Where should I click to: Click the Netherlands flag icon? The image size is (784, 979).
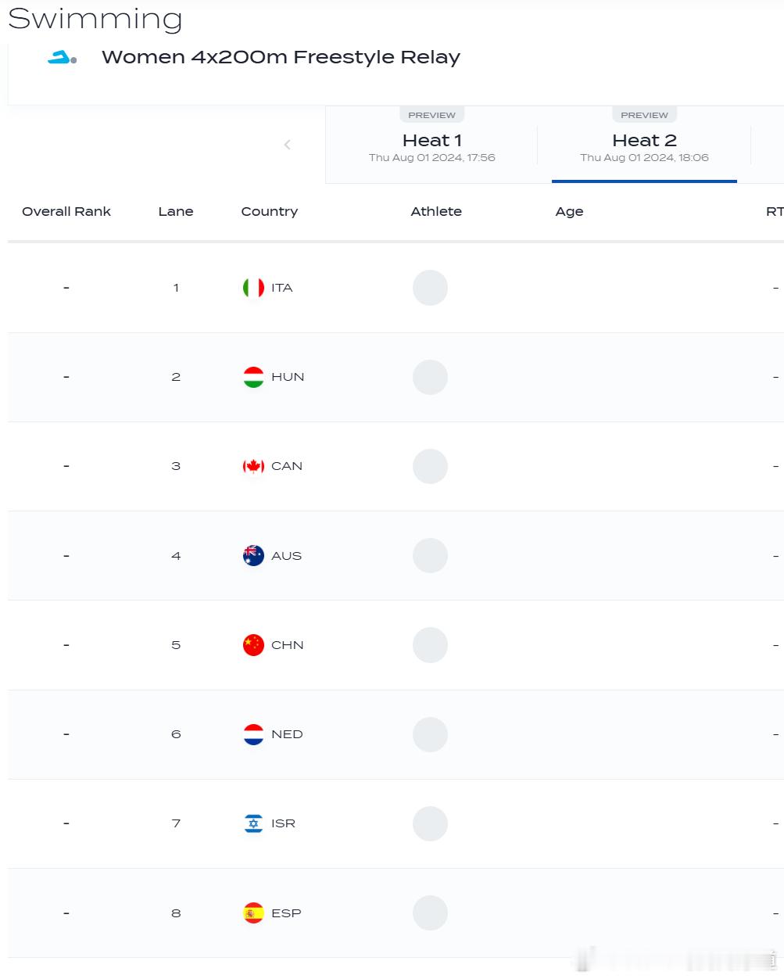click(253, 734)
